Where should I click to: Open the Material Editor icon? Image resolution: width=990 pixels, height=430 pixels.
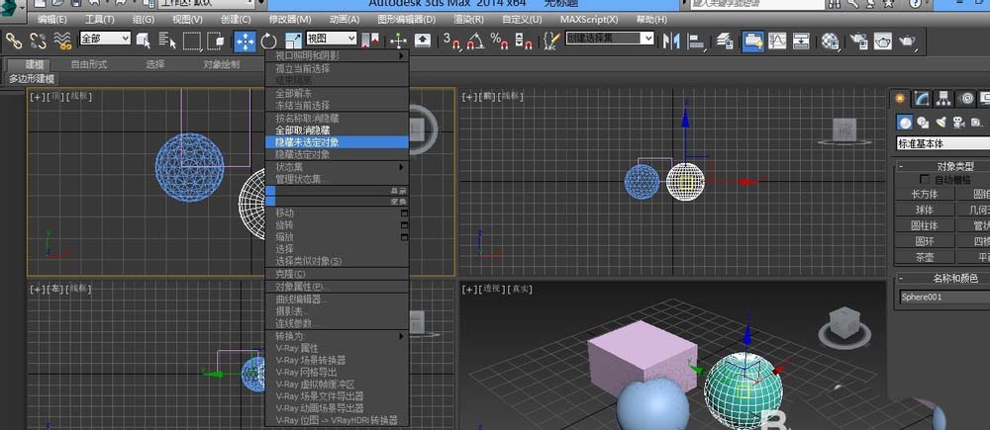pos(831,41)
